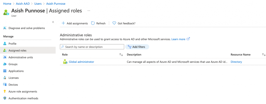Click the Asish Punnose breadcrumb link
The height and width of the screenshot is (104, 266).
tap(56, 4)
